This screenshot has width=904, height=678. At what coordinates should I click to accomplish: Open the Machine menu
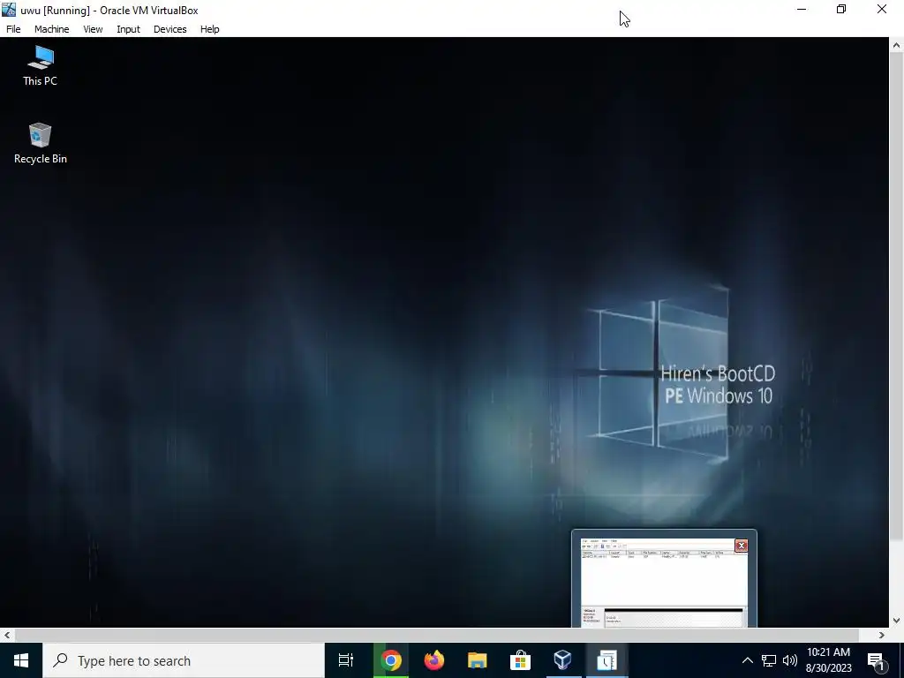point(51,29)
